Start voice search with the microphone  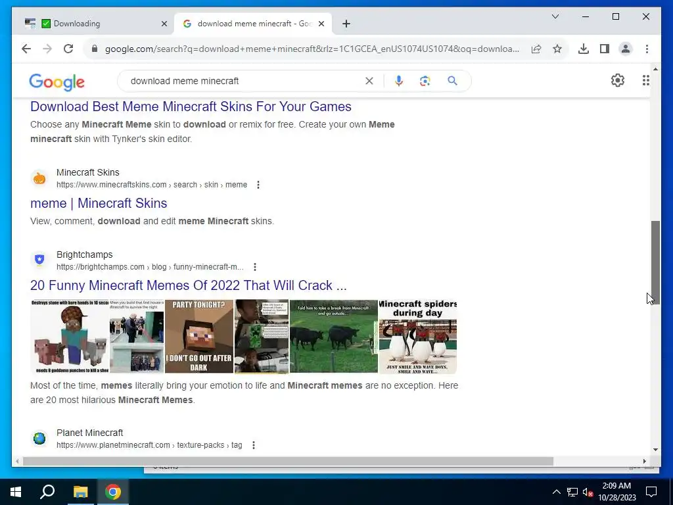(399, 81)
